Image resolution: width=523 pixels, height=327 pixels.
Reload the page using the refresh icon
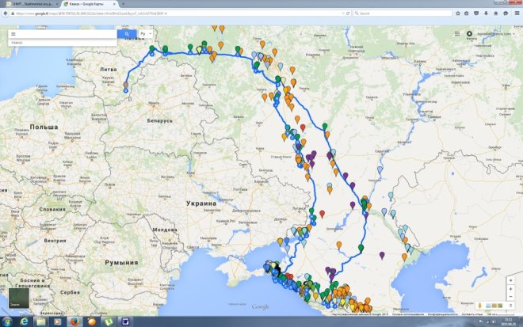pyautogui.click(x=348, y=13)
